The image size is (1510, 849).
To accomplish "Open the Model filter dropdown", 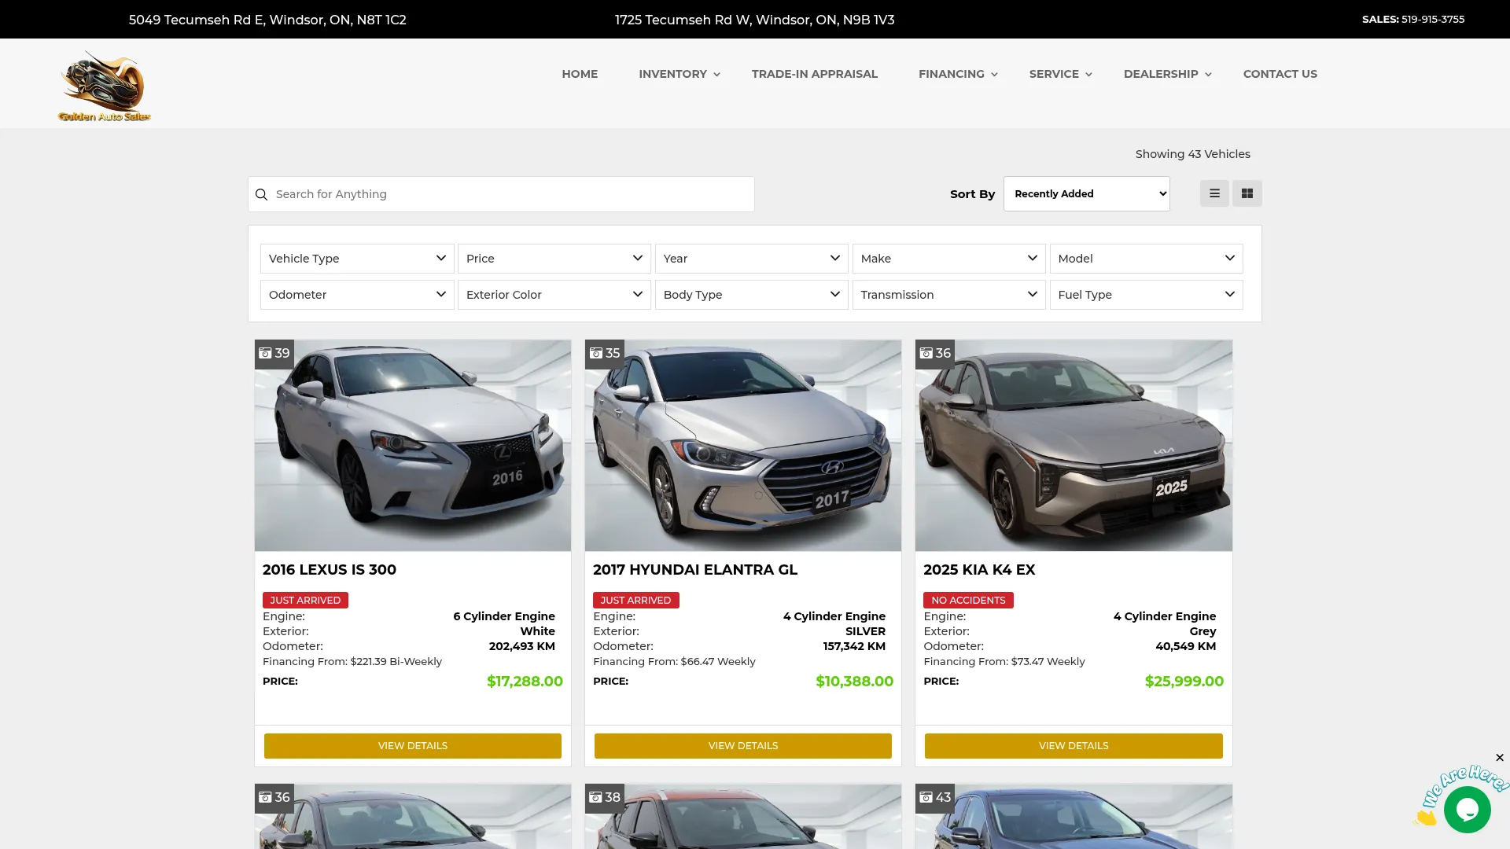I will (x=1147, y=259).
